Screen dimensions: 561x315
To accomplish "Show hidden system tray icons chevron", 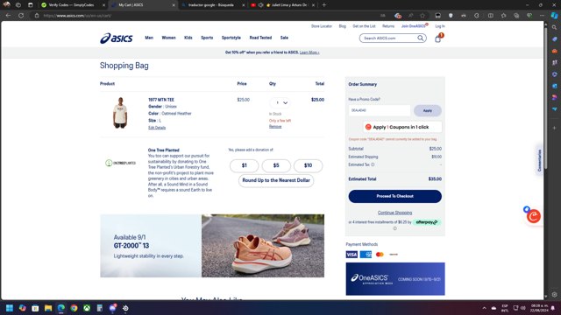I will (484, 308).
